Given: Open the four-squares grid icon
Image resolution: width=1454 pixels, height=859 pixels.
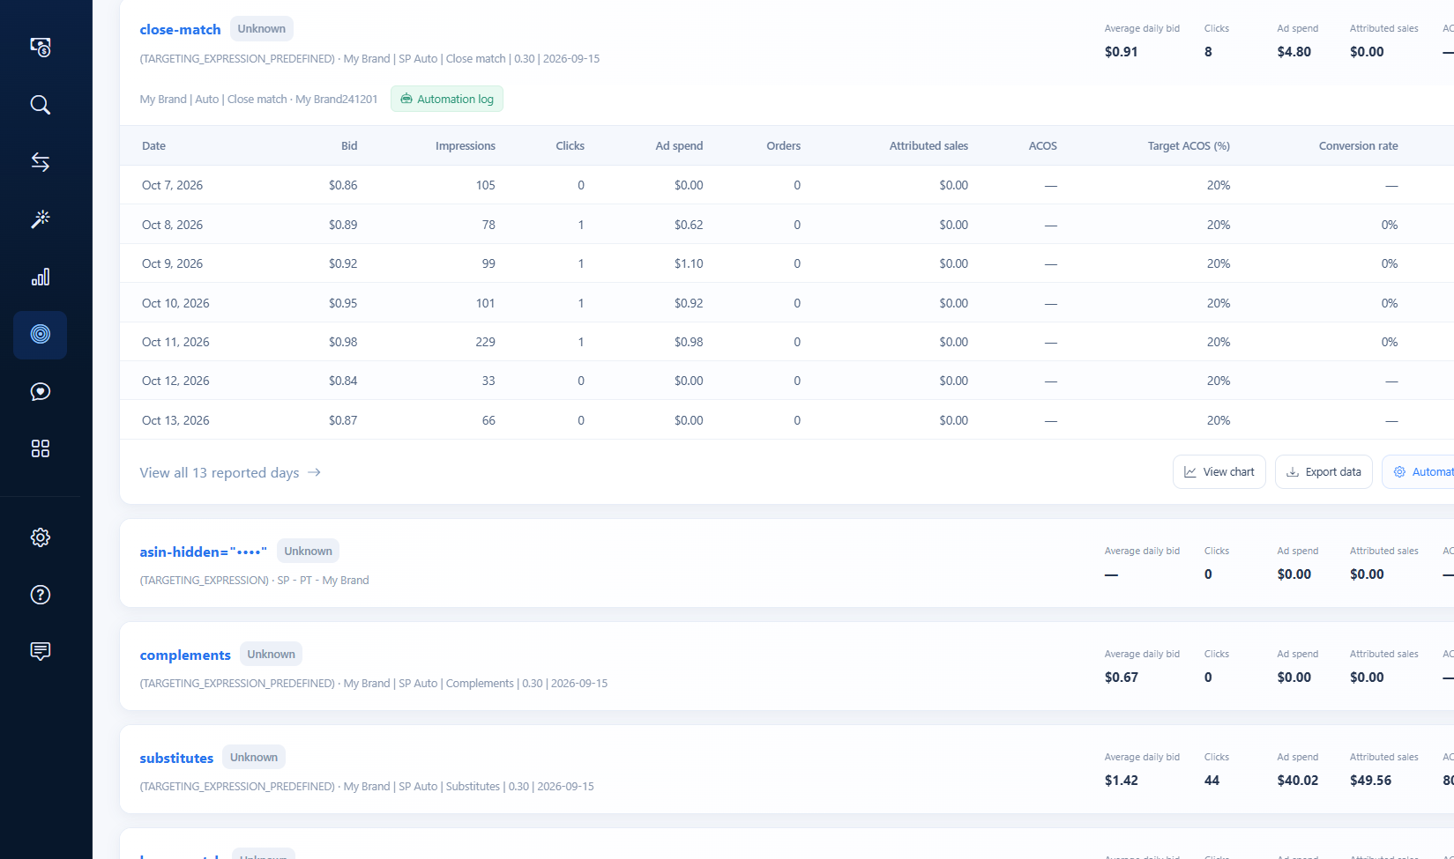Looking at the screenshot, I should (x=41, y=448).
